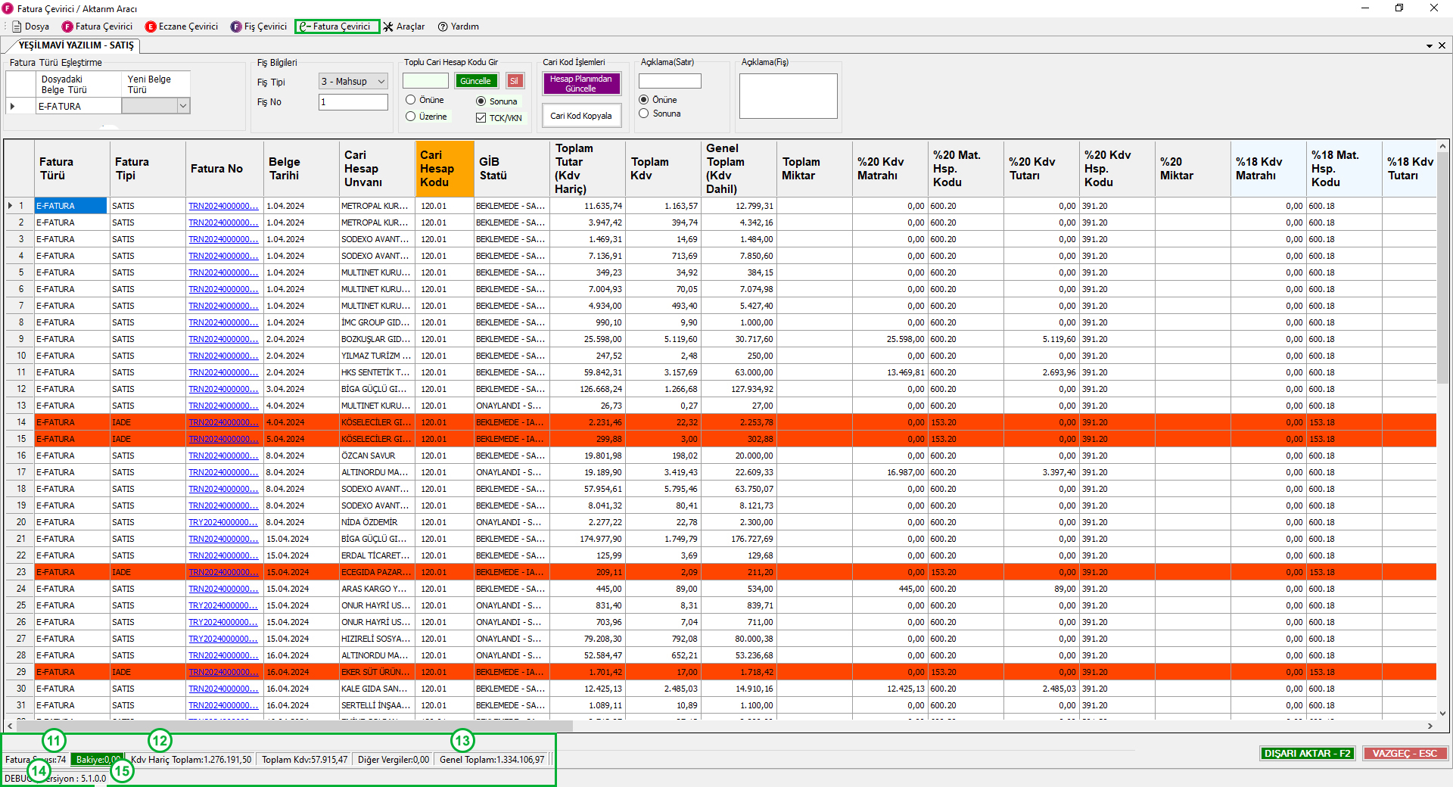1453x787 pixels.
Task: Open the TRY Fatura No link in row 20
Action: [223, 522]
